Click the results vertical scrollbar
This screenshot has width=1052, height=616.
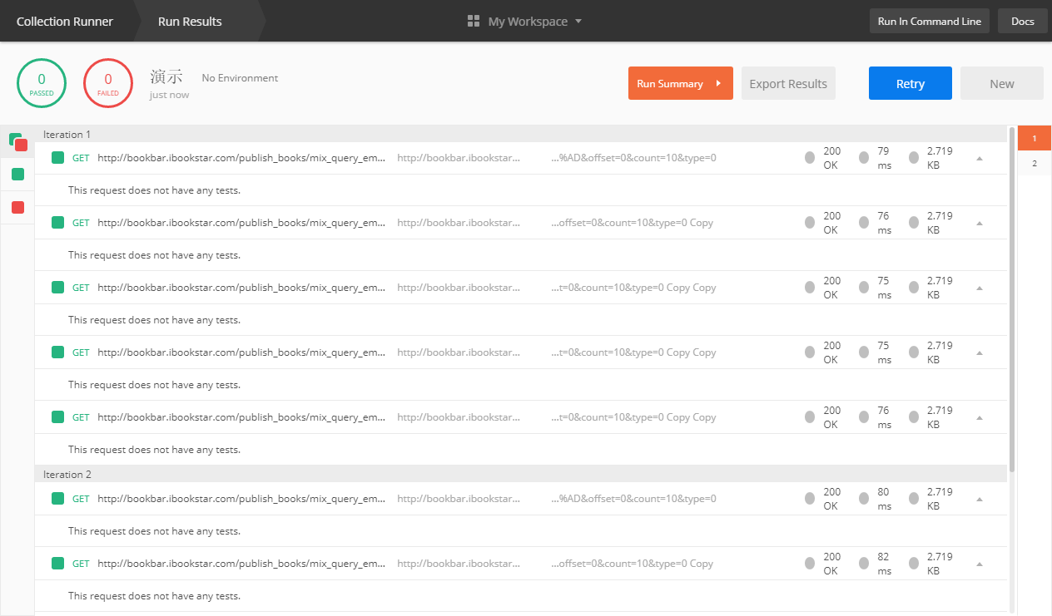(x=1012, y=299)
